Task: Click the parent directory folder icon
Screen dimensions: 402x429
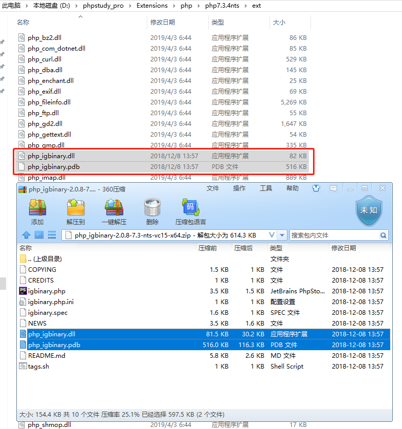Action: click(23, 259)
